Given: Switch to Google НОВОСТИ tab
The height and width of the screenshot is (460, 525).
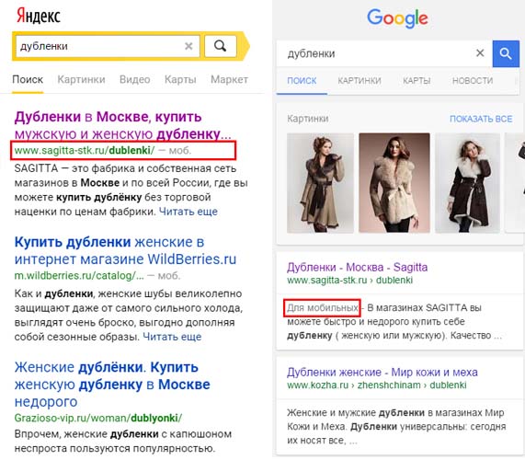Looking at the screenshot, I should pos(473,81).
